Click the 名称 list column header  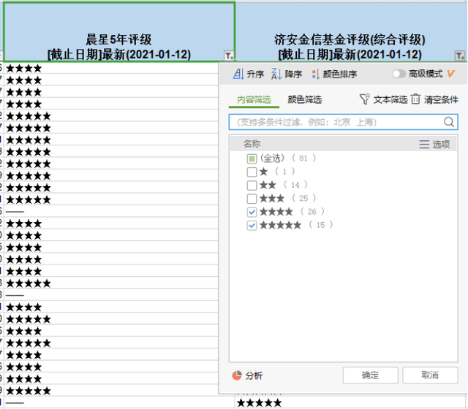(x=252, y=144)
